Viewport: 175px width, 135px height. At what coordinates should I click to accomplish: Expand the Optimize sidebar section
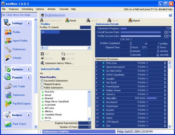[x=29, y=69]
